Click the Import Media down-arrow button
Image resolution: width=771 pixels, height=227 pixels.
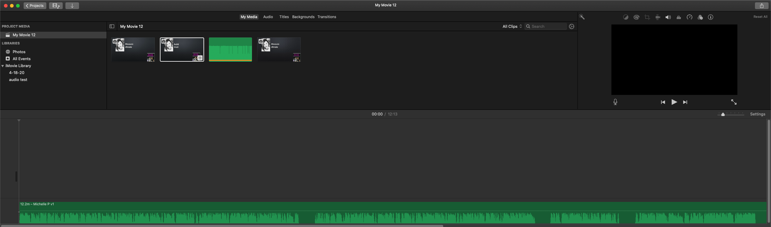coord(72,6)
